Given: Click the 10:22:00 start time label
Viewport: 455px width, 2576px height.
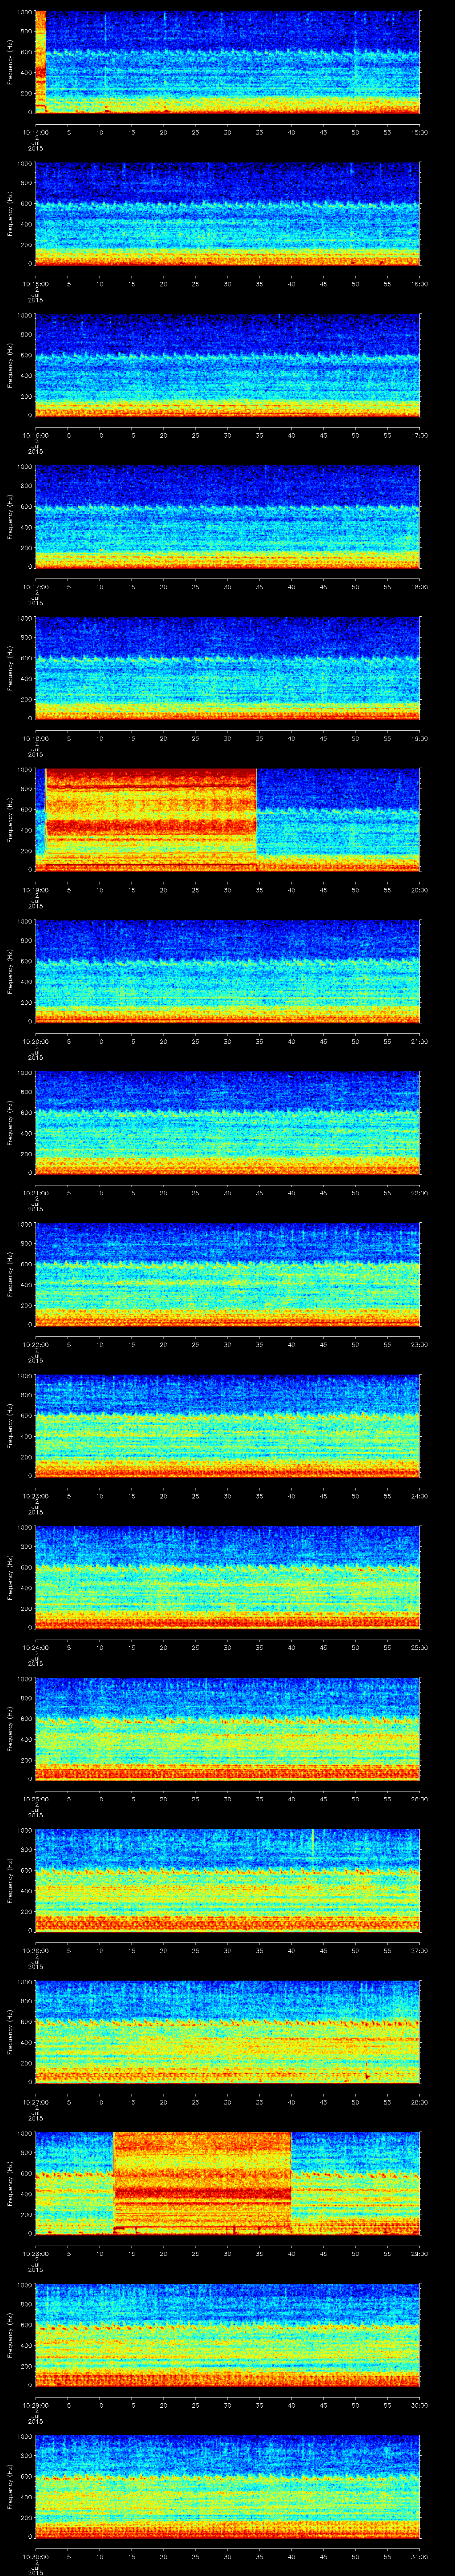Looking at the screenshot, I should [35, 1344].
